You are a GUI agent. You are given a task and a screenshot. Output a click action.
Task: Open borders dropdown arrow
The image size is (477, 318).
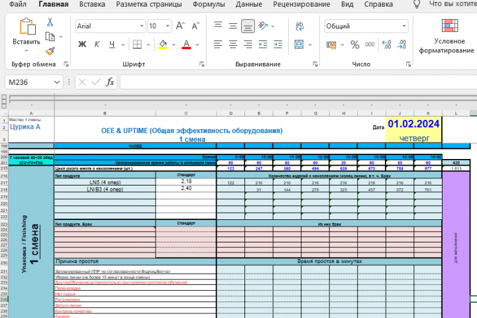[x=148, y=45]
